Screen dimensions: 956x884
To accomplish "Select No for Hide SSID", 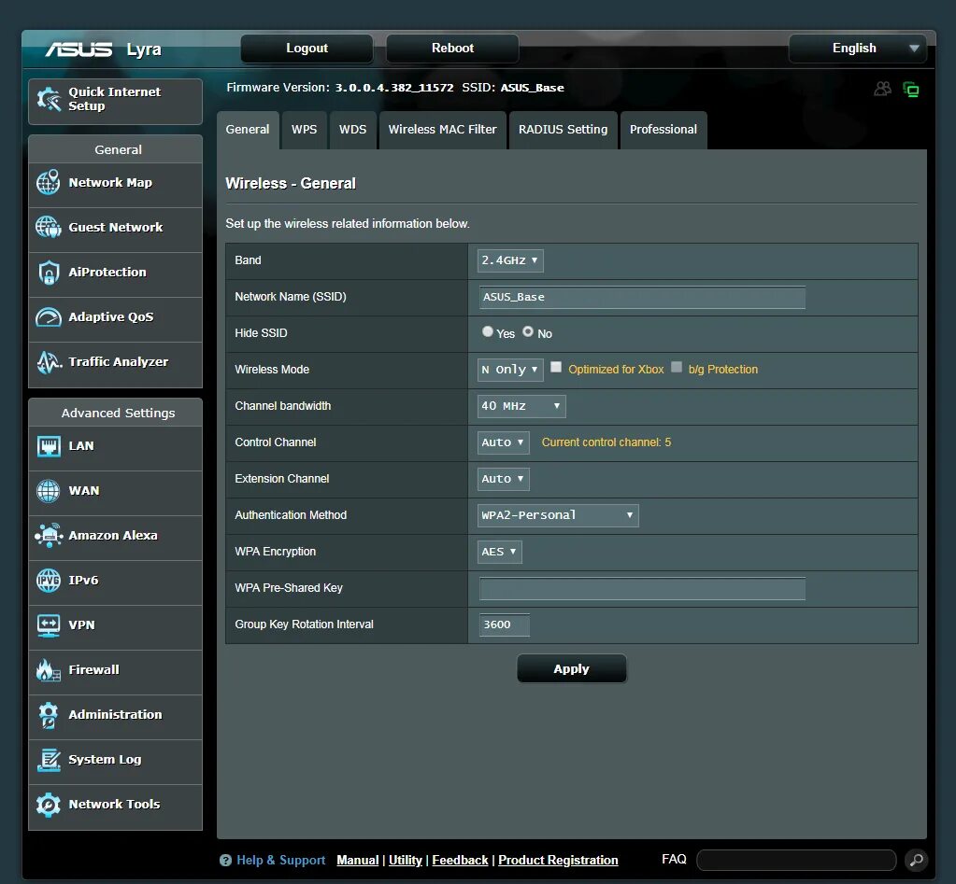I will pyautogui.click(x=528, y=331).
